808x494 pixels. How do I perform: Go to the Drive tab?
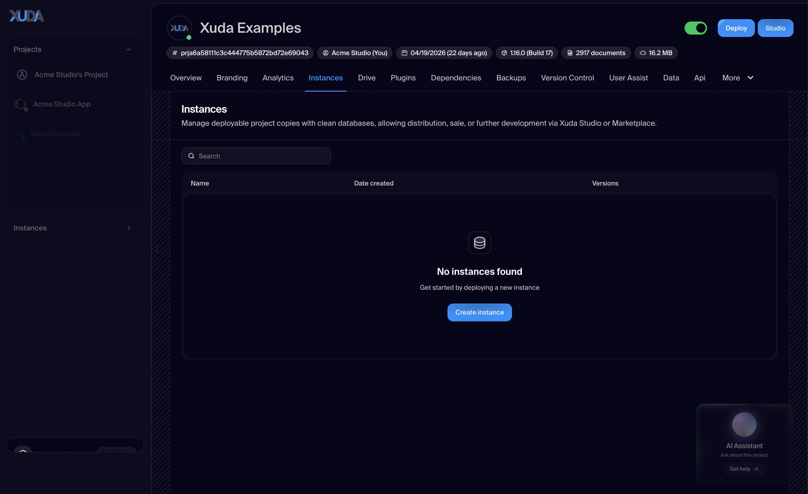367,78
